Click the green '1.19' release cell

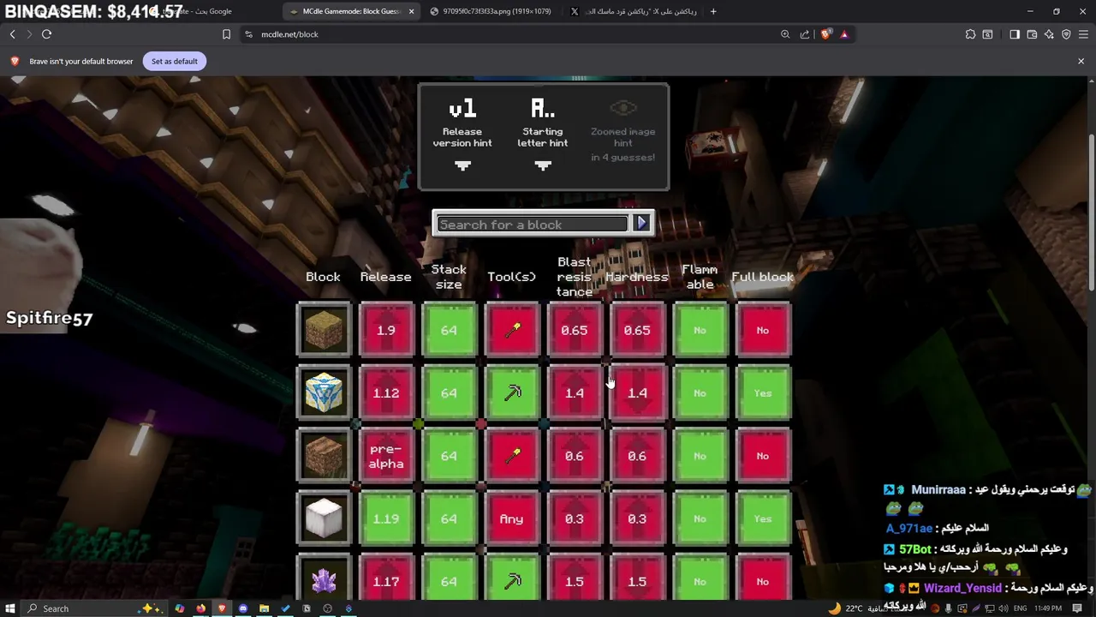(386, 518)
